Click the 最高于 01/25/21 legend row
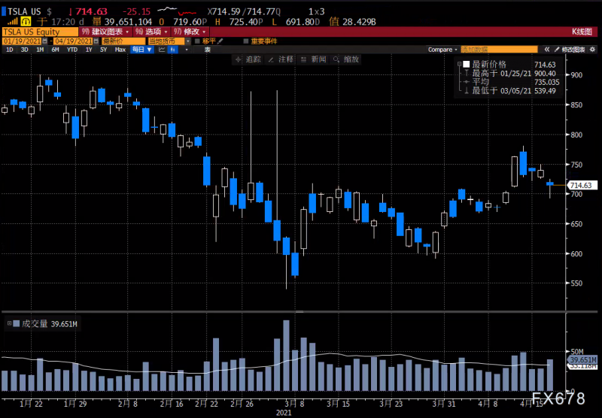Viewport: 602px width, 418px height. click(511, 73)
